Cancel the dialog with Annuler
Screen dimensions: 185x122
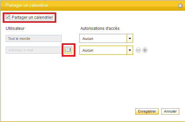point(170,111)
